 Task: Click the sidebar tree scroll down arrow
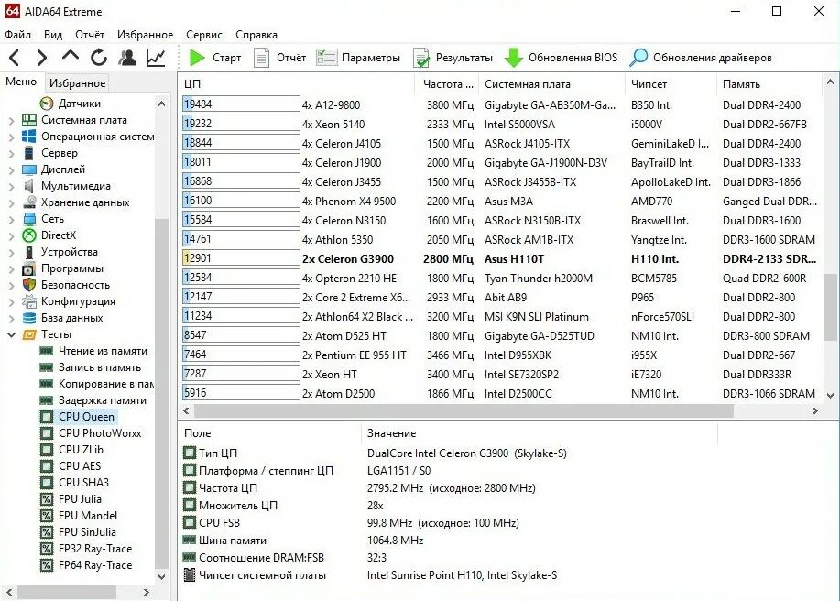(x=161, y=577)
